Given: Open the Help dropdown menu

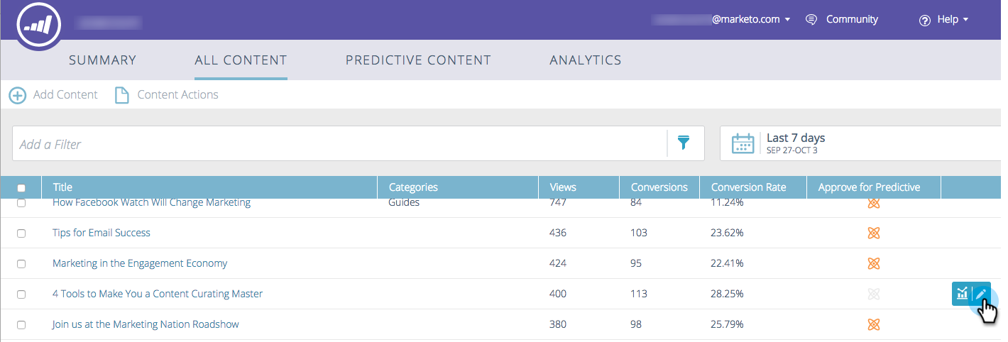Looking at the screenshot, I should (x=944, y=20).
